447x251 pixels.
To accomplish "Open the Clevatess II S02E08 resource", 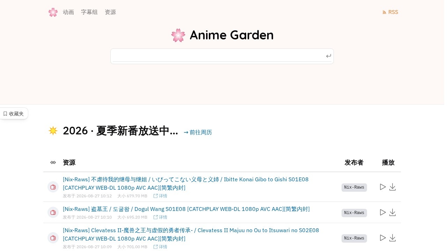I will click(x=191, y=235).
